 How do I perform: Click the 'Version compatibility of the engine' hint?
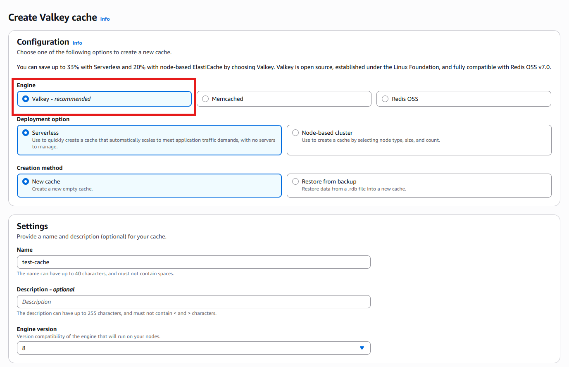88,336
